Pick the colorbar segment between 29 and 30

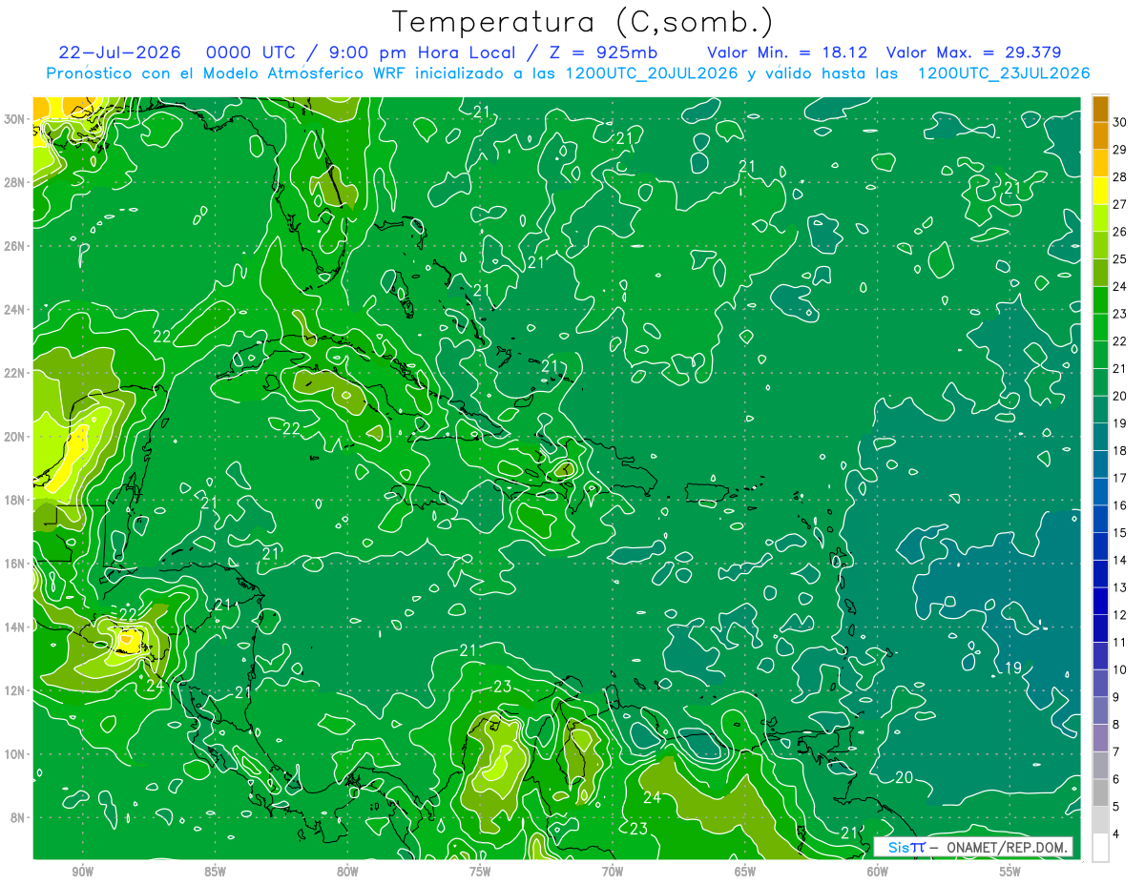pos(1100,135)
